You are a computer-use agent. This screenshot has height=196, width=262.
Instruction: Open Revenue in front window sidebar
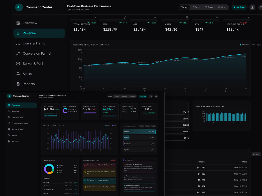tap(21, 111)
